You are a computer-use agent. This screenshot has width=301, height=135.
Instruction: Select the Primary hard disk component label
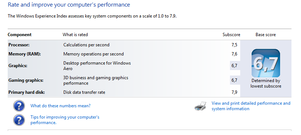[x=27, y=92]
